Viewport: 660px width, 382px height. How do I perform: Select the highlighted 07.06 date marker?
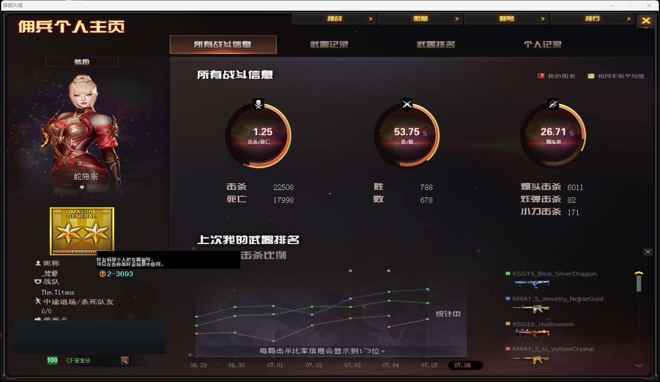(465, 365)
